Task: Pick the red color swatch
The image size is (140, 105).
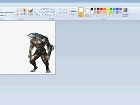Action: tap(101, 9)
